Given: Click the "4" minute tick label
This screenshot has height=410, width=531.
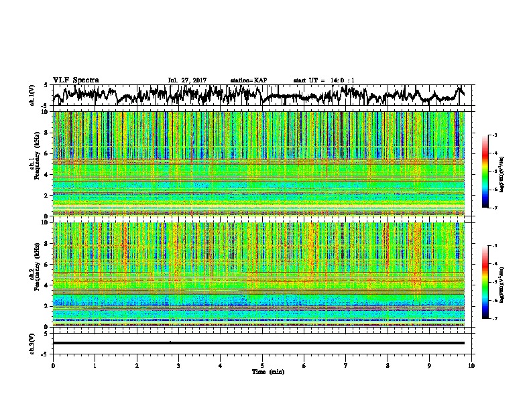Looking at the screenshot, I should [x=221, y=365].
